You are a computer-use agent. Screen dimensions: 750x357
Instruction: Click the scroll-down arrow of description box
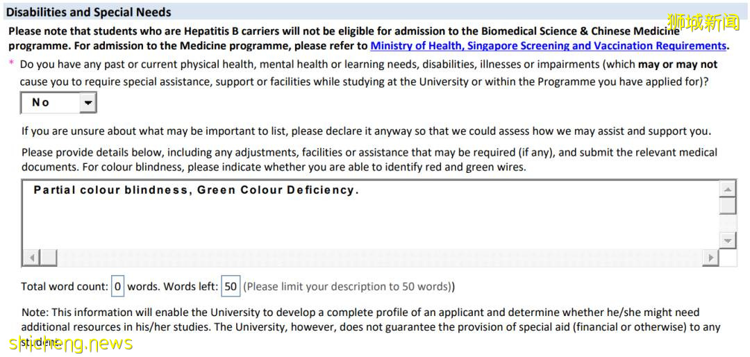727,240
